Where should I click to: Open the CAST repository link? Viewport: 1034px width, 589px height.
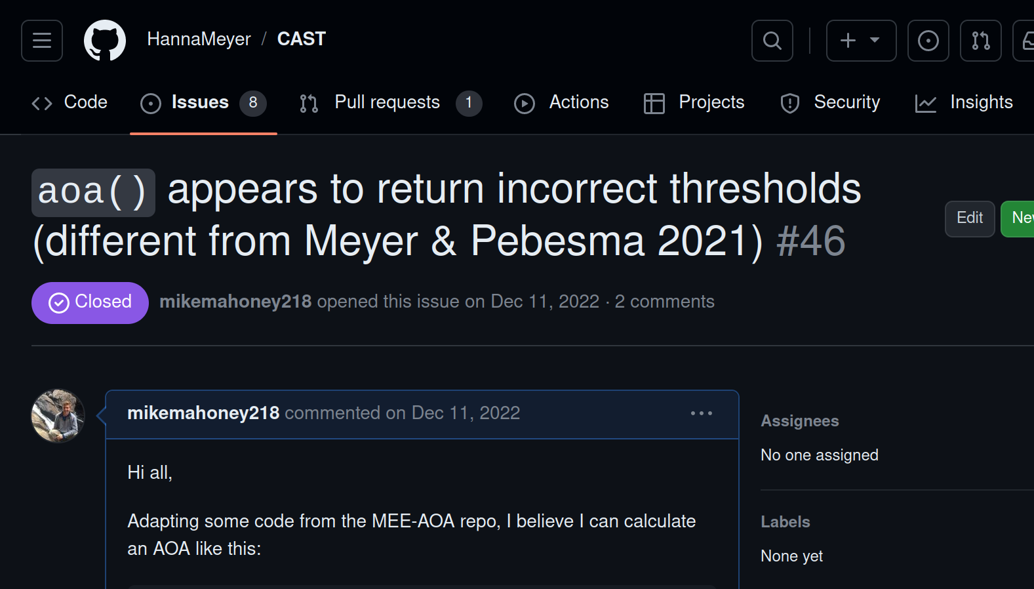[302, 39]
